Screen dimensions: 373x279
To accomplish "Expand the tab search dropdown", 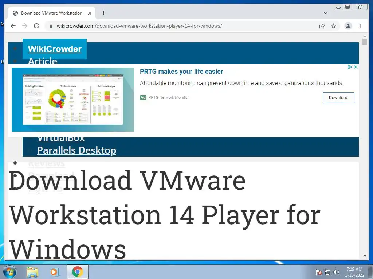I will click(x=325, y=13).
